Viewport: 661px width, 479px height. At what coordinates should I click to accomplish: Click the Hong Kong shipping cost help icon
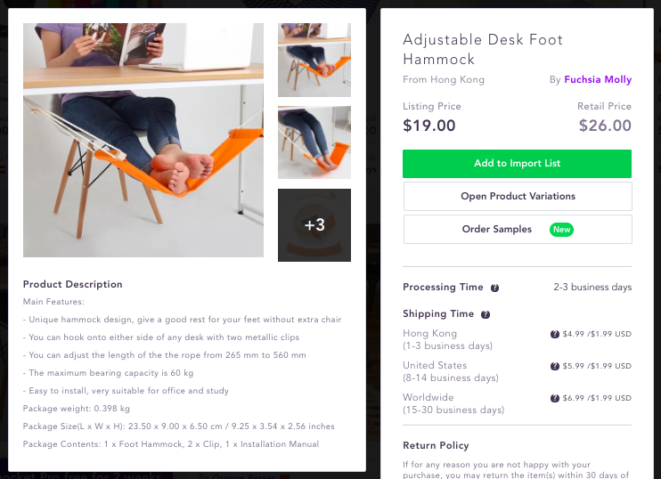point(555,335)
